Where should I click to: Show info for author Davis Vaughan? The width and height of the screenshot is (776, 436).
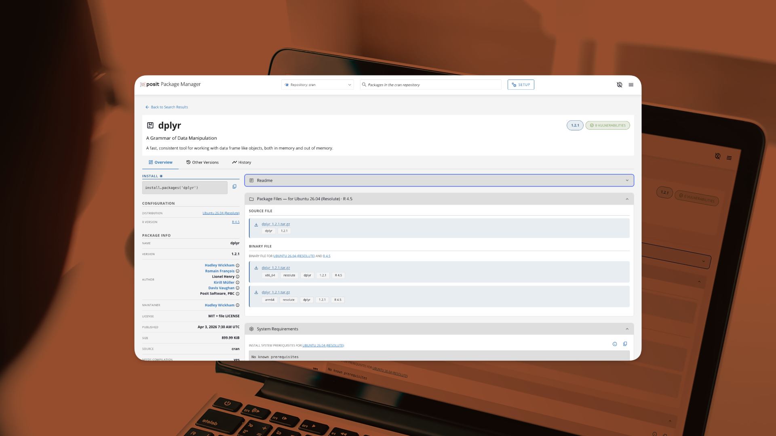tap(238, 288)
